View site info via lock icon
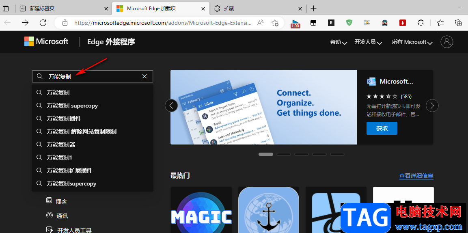This screenshot has width=468, height=233. coord(65,23)
